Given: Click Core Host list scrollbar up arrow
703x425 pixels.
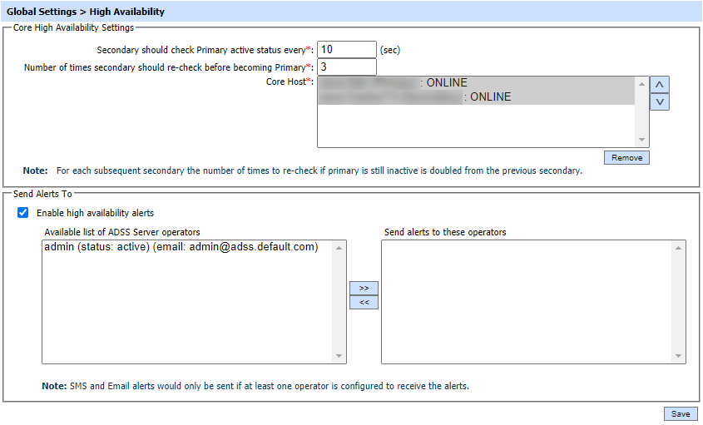Looking at the screenshot, I should [x=641, y=84].
